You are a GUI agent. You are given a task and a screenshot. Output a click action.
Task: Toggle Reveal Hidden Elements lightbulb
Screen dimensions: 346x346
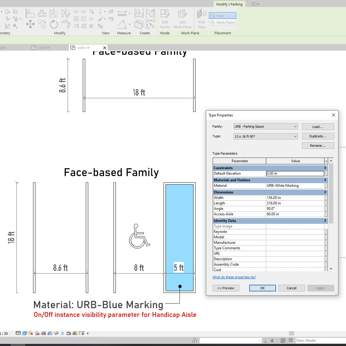62,333
